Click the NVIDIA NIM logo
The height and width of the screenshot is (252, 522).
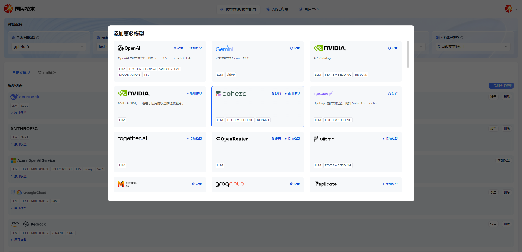point(134,93)
